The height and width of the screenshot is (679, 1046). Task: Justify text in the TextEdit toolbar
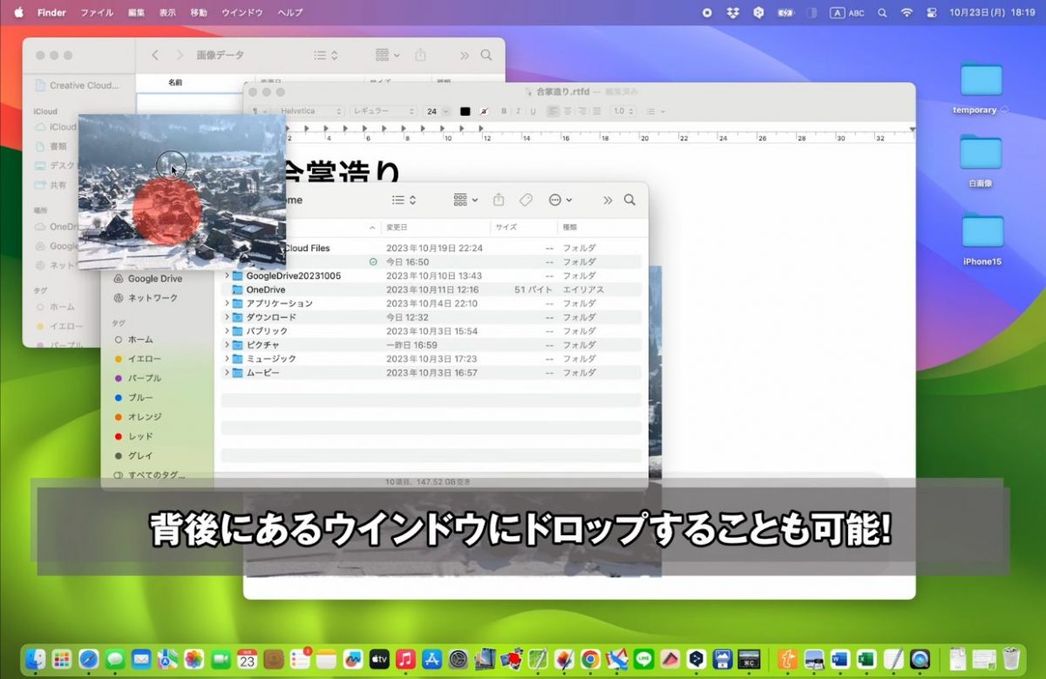(x=595, y=112)
